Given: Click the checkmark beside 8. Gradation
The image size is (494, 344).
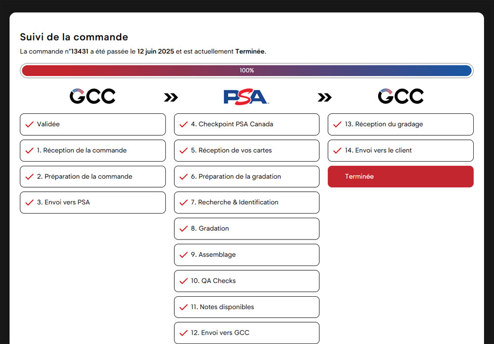Looking at the screenshot, I should (x=183, y=229).
